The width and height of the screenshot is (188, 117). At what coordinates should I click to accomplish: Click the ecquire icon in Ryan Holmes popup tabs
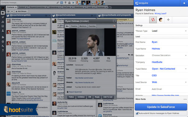114,26
